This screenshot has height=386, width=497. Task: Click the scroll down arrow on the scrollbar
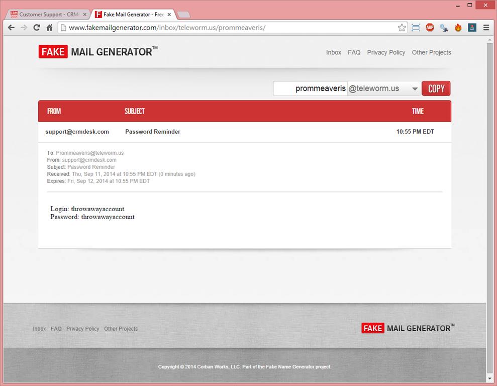(490, 378)
